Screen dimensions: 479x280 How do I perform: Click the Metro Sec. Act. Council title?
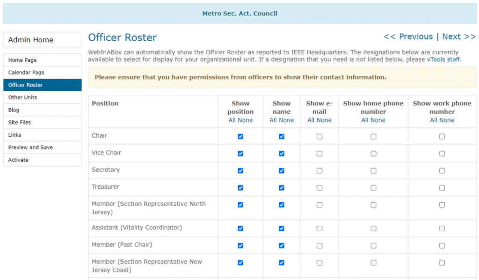click(240, 14)
